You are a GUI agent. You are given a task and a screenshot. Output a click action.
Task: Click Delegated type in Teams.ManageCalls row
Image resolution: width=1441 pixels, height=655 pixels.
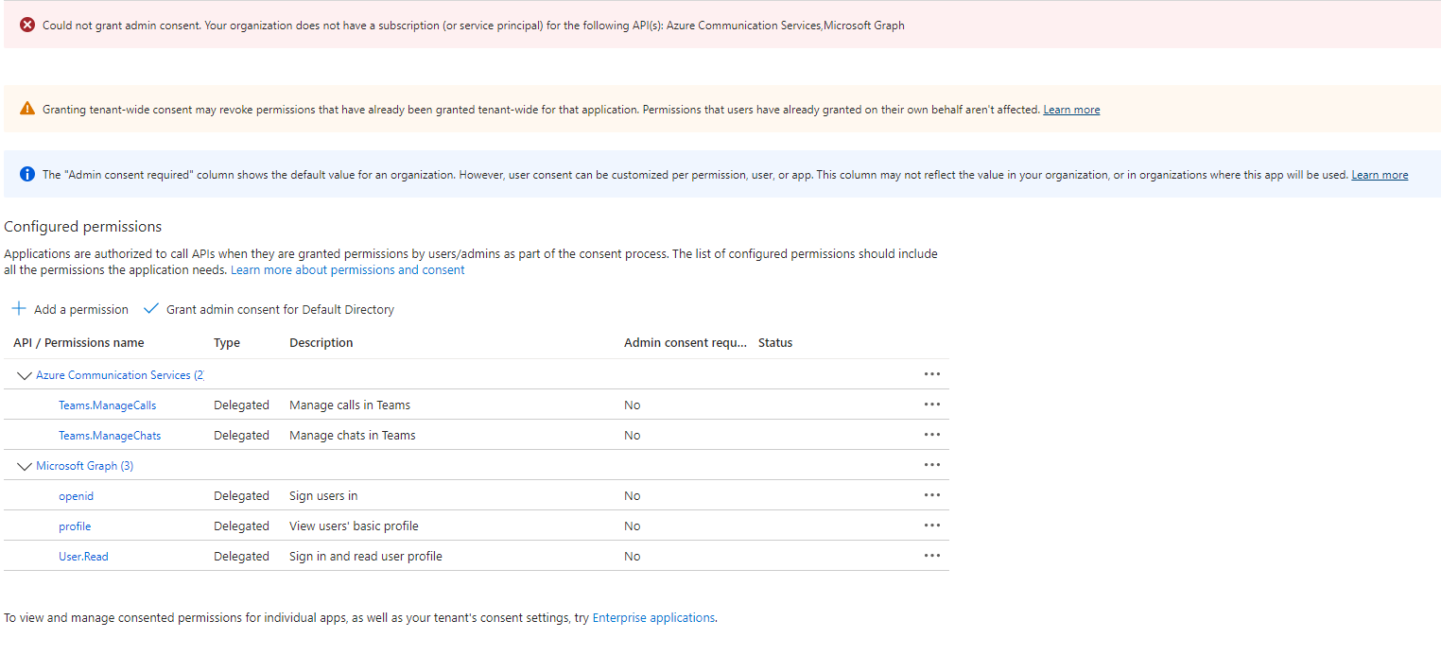click(x=241, y=405)
